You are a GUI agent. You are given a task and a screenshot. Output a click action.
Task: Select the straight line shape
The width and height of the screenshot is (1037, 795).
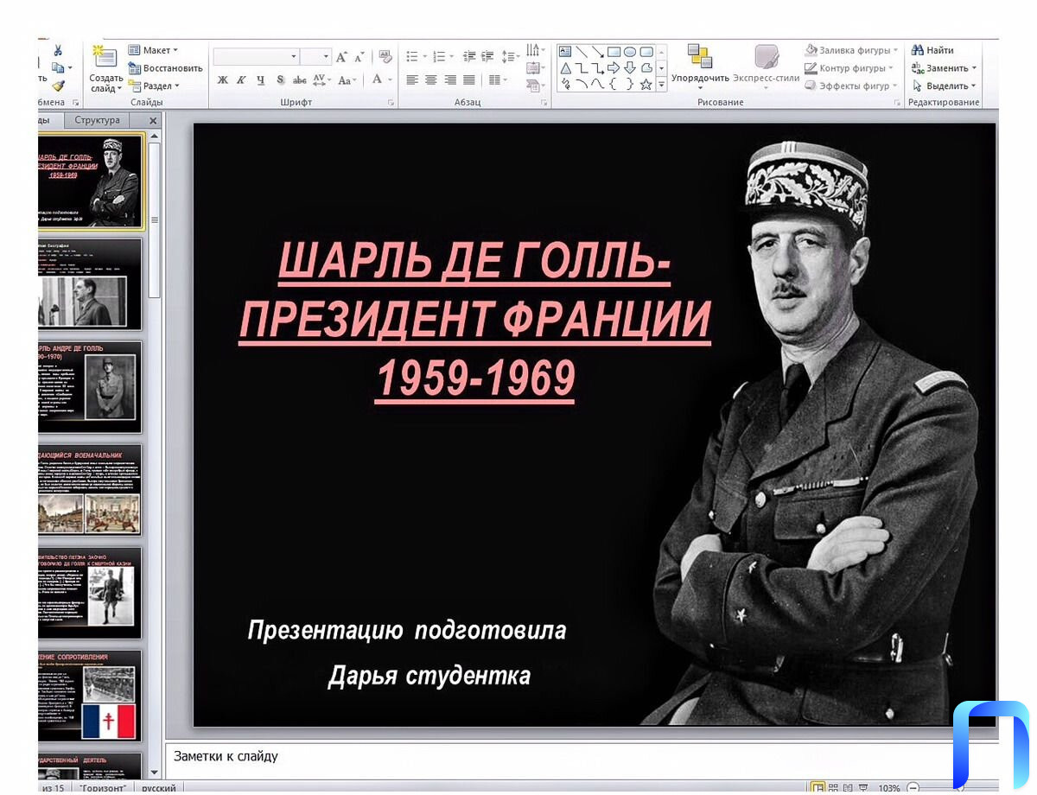pos(582,52)
